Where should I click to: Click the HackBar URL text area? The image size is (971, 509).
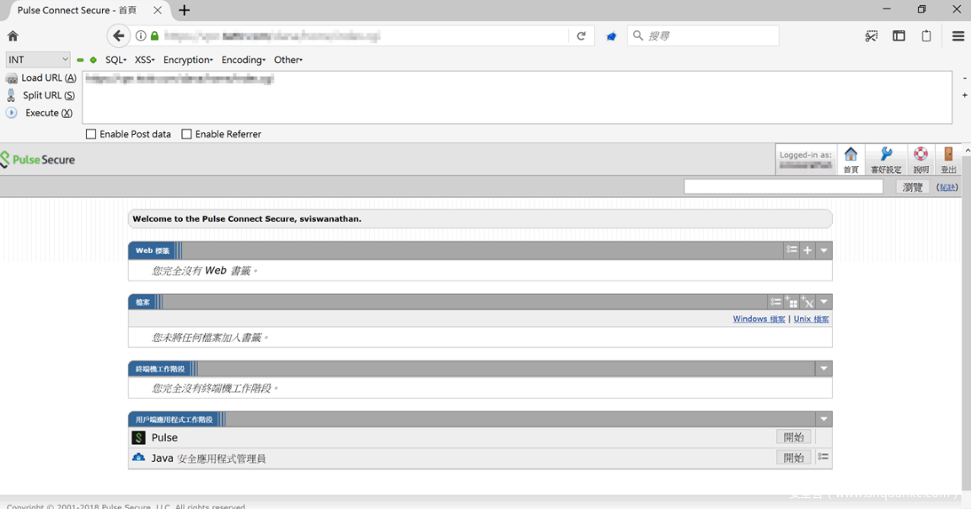pyautogui.click(x=517, y=97)
